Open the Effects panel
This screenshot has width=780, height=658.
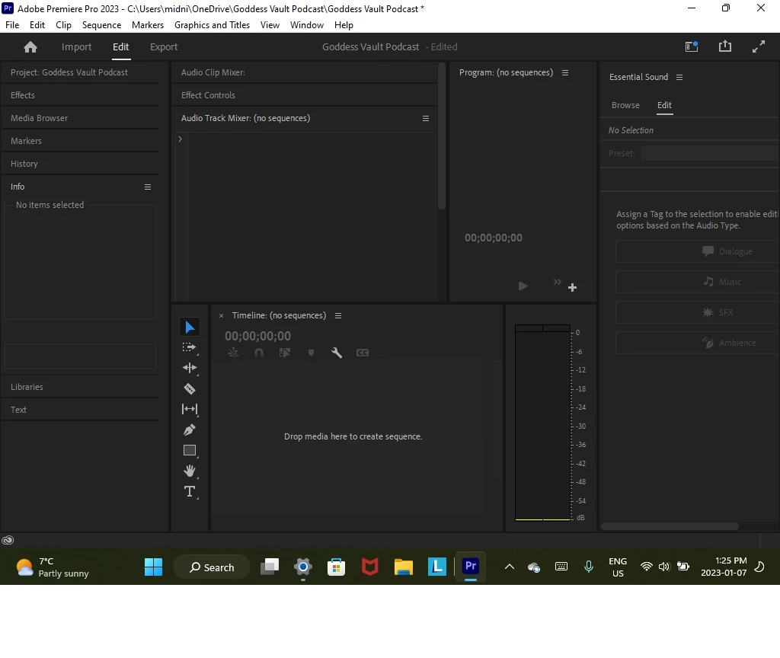point(23,95)
